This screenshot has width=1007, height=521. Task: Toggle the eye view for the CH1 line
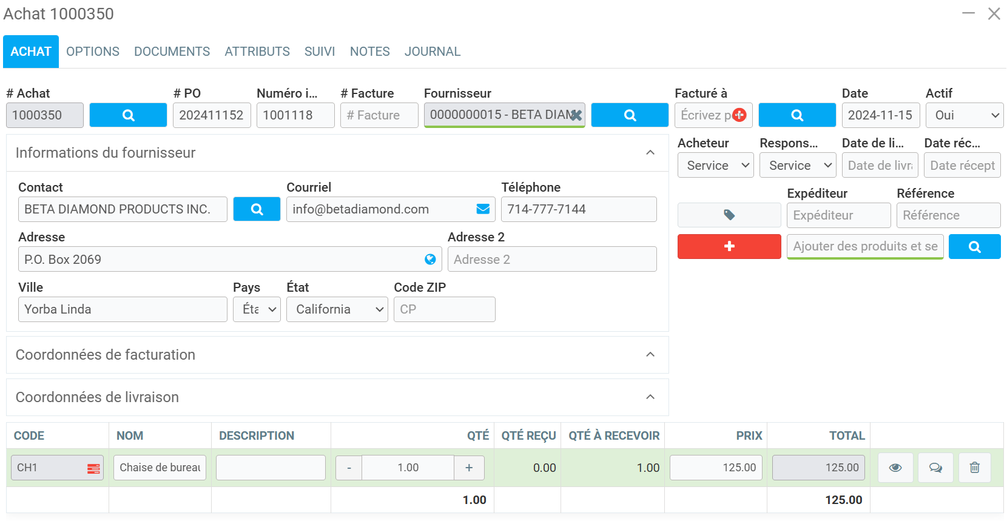click(x=895, y=468)
